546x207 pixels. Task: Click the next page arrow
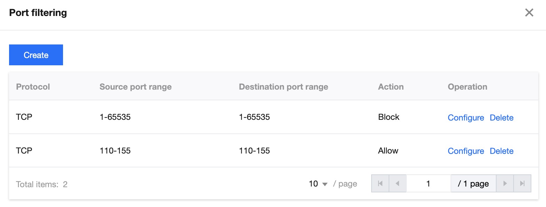[505, 183]
